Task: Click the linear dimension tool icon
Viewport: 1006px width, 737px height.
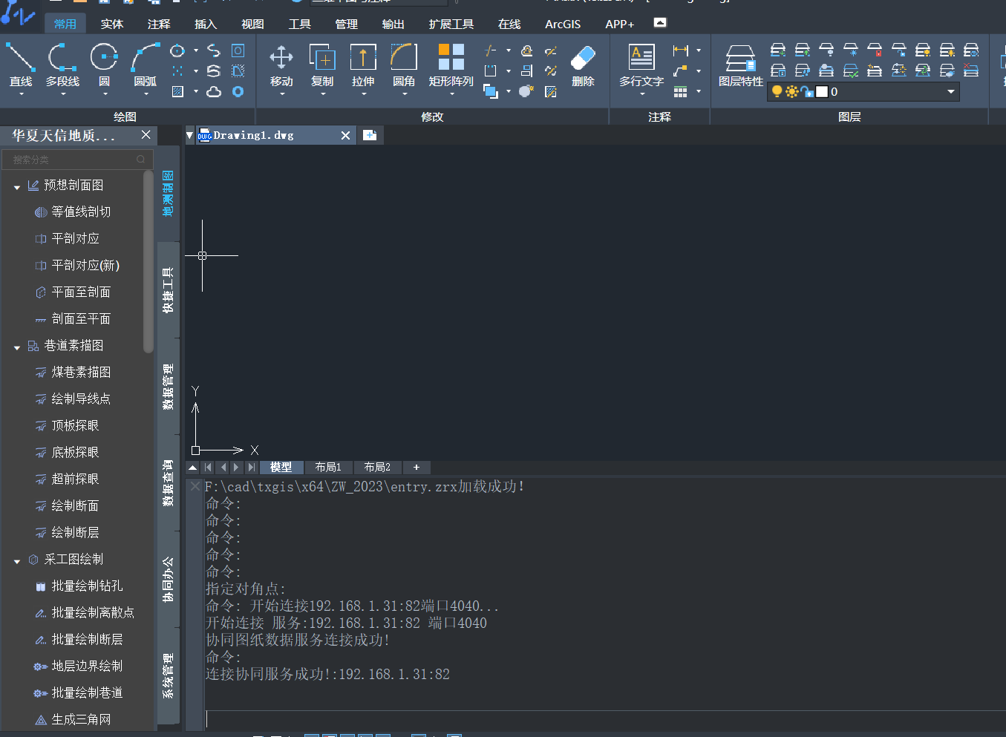Action: tap(680, 50)
